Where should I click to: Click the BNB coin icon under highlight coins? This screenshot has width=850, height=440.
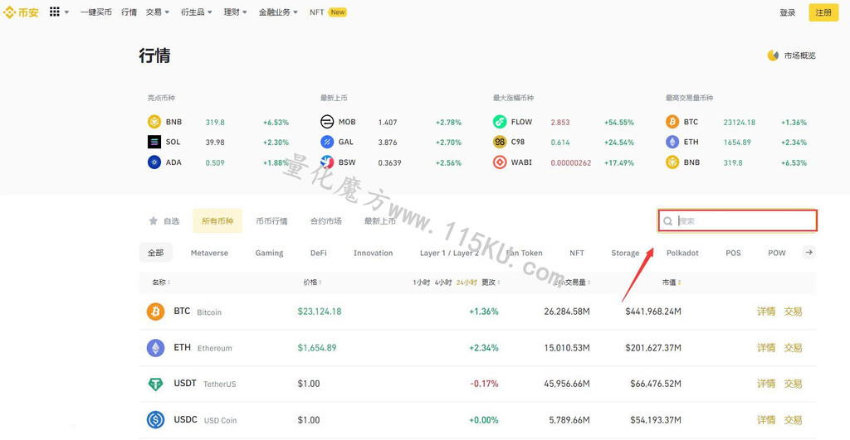154,122
